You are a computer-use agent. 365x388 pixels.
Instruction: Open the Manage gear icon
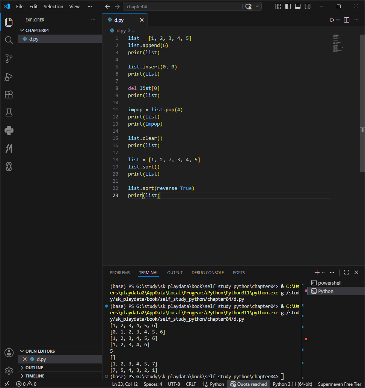pos(9,370)
